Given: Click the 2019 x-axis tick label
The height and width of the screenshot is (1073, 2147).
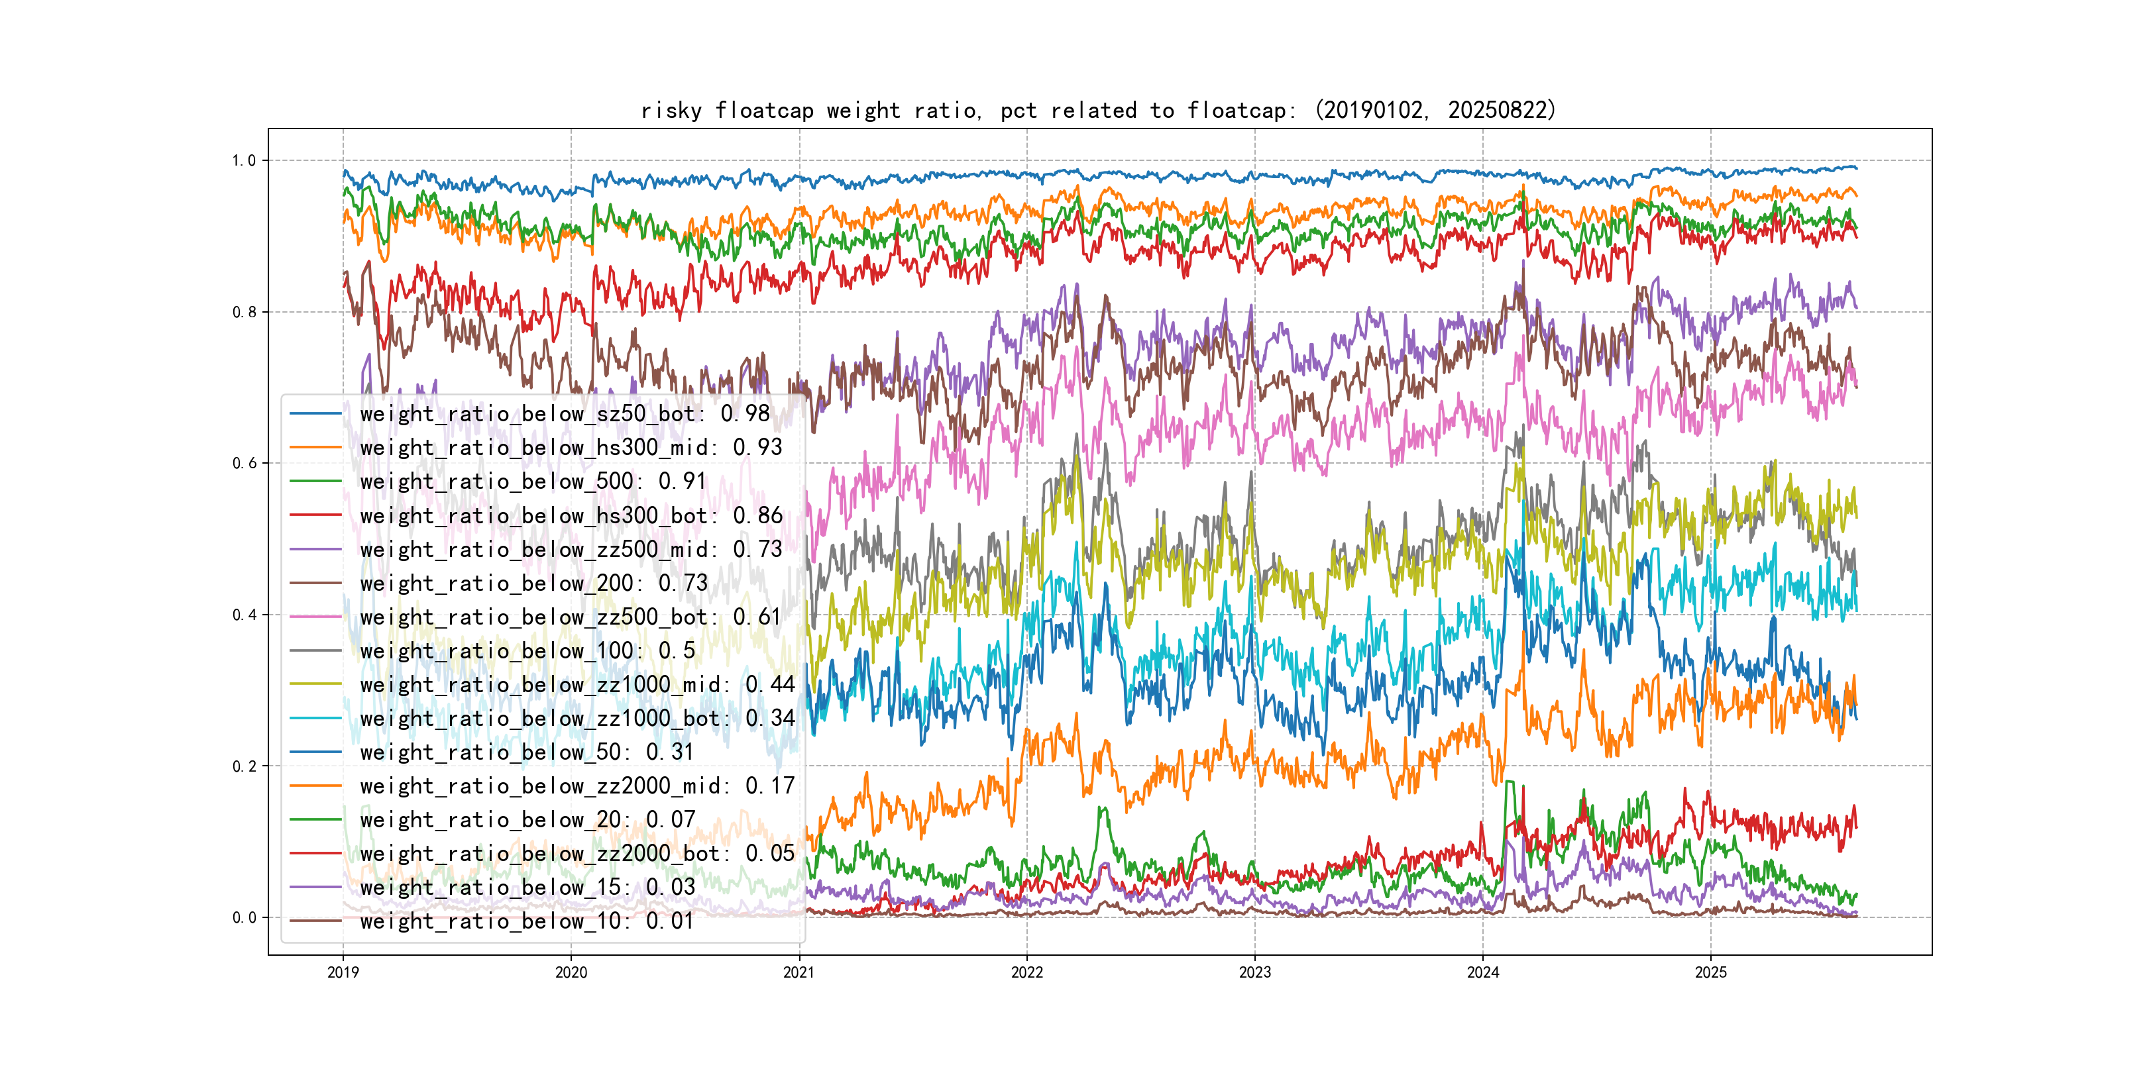Looking at the screenshot, I should click(343, 972).
